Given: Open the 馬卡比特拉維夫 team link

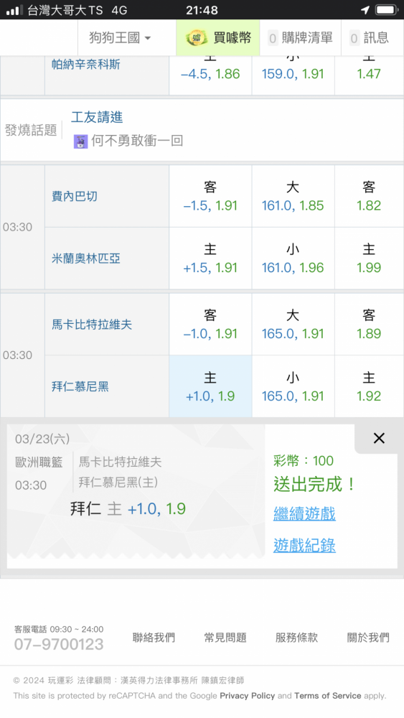Looking at the screenshot, I should pyautogui.click(x=92, y=325).
